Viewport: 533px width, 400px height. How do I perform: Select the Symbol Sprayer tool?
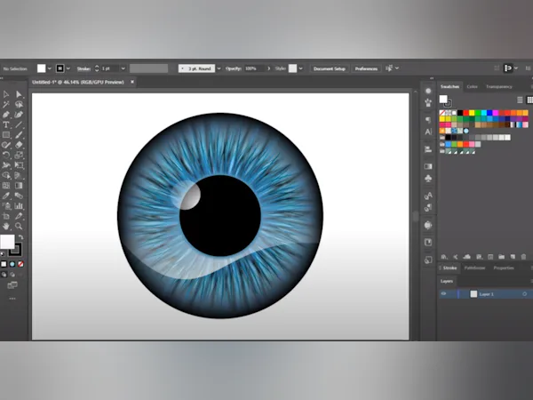pyautogui.click(x=6, y=206)
